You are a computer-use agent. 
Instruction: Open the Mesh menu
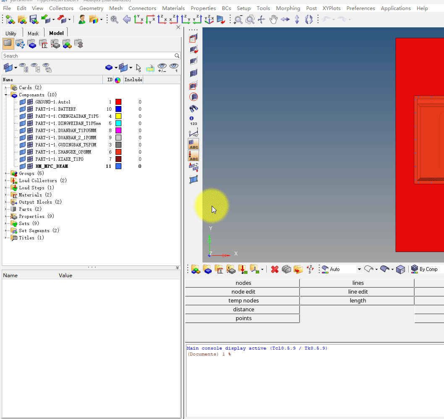[x=116, y=8]
